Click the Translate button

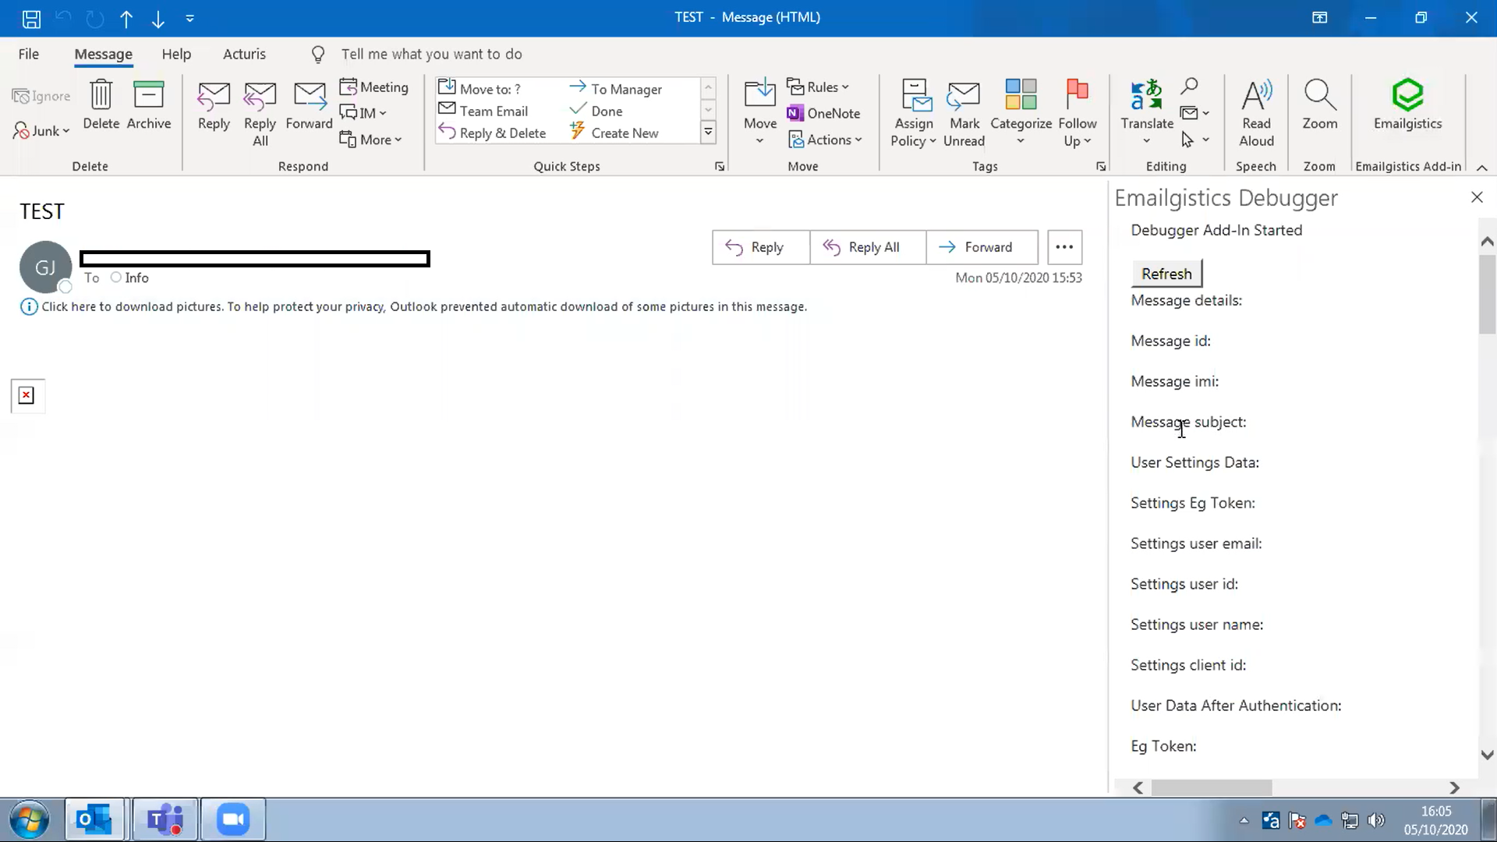pos(1147,114)
